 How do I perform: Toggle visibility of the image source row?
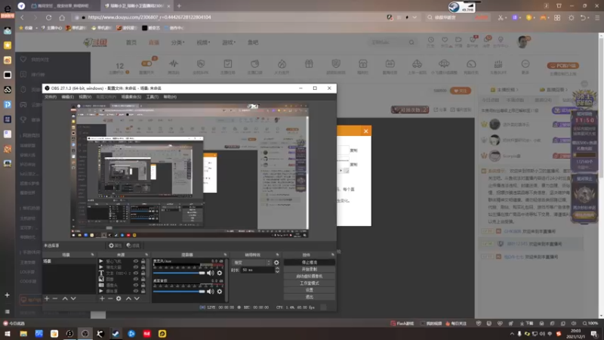(x=136, y=279)
